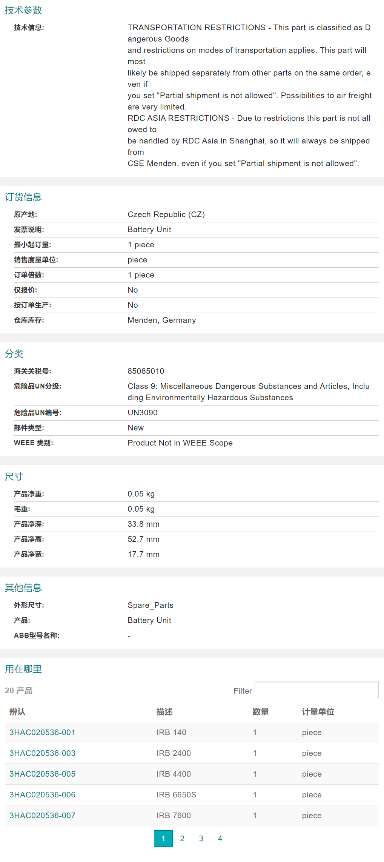This screenshot has height=862, width=384.
Task: Jump to page 4 of products
Action: (x=220, y=839)
